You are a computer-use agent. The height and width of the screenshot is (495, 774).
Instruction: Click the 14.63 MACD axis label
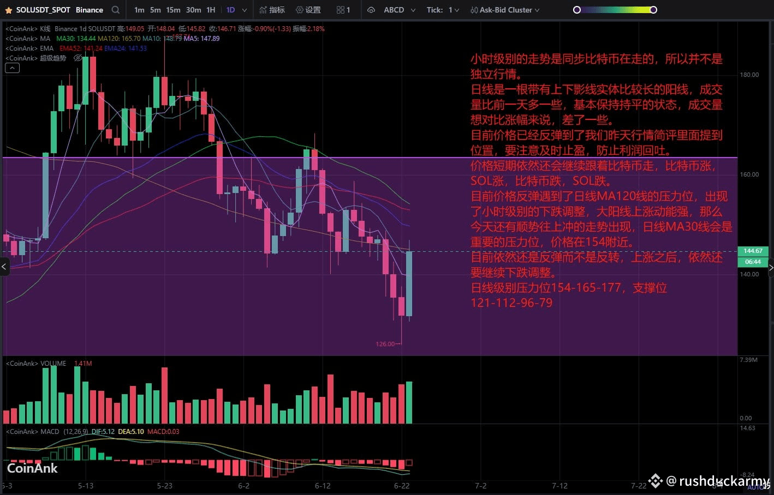pos(747,428)
